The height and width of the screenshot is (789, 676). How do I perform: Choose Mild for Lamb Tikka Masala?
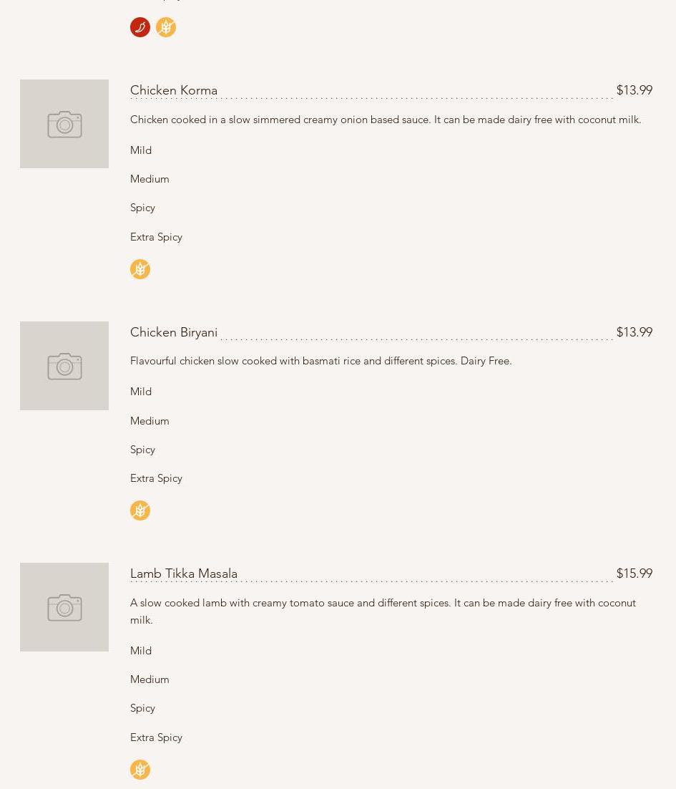[141, 651]
